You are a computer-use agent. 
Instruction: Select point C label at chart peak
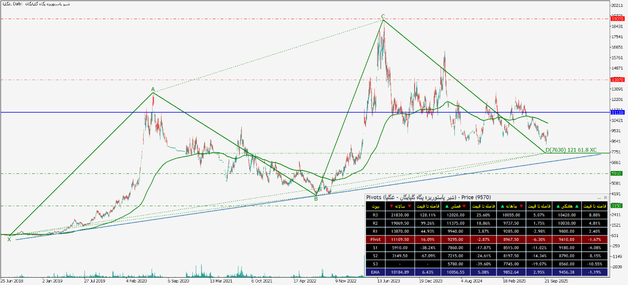383,16
